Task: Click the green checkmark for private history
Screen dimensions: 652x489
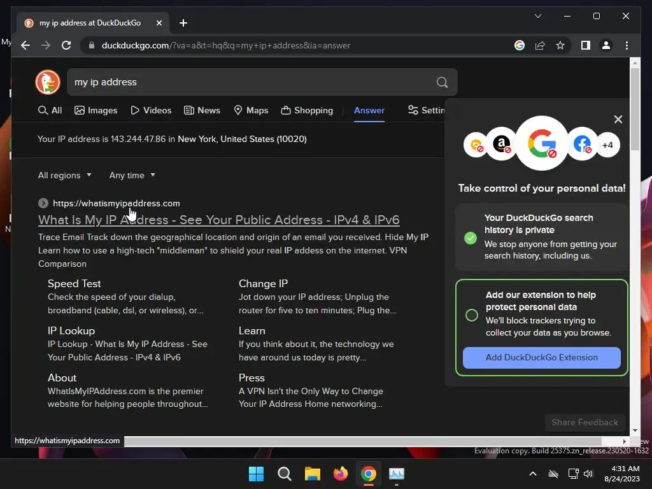Action: (471, 238)
